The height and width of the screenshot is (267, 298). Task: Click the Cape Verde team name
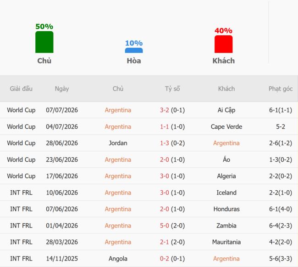pos(226,127)
